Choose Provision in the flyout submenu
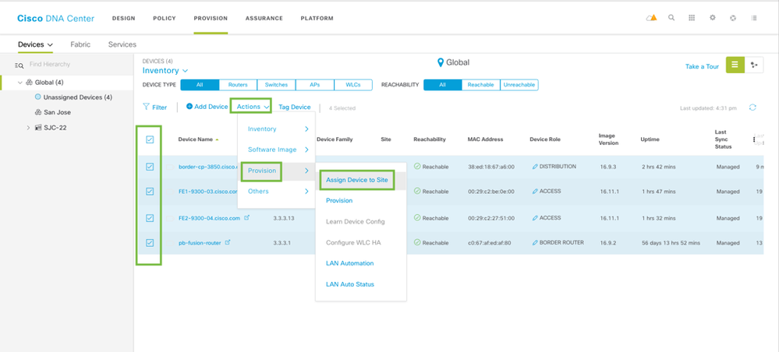This screenshot has width=779, height=352. click(x=339, y=201)
